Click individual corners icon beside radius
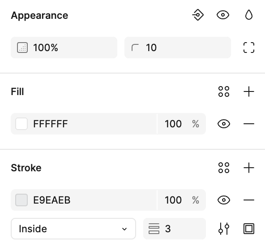265x252 pixels. click(249, 48)
